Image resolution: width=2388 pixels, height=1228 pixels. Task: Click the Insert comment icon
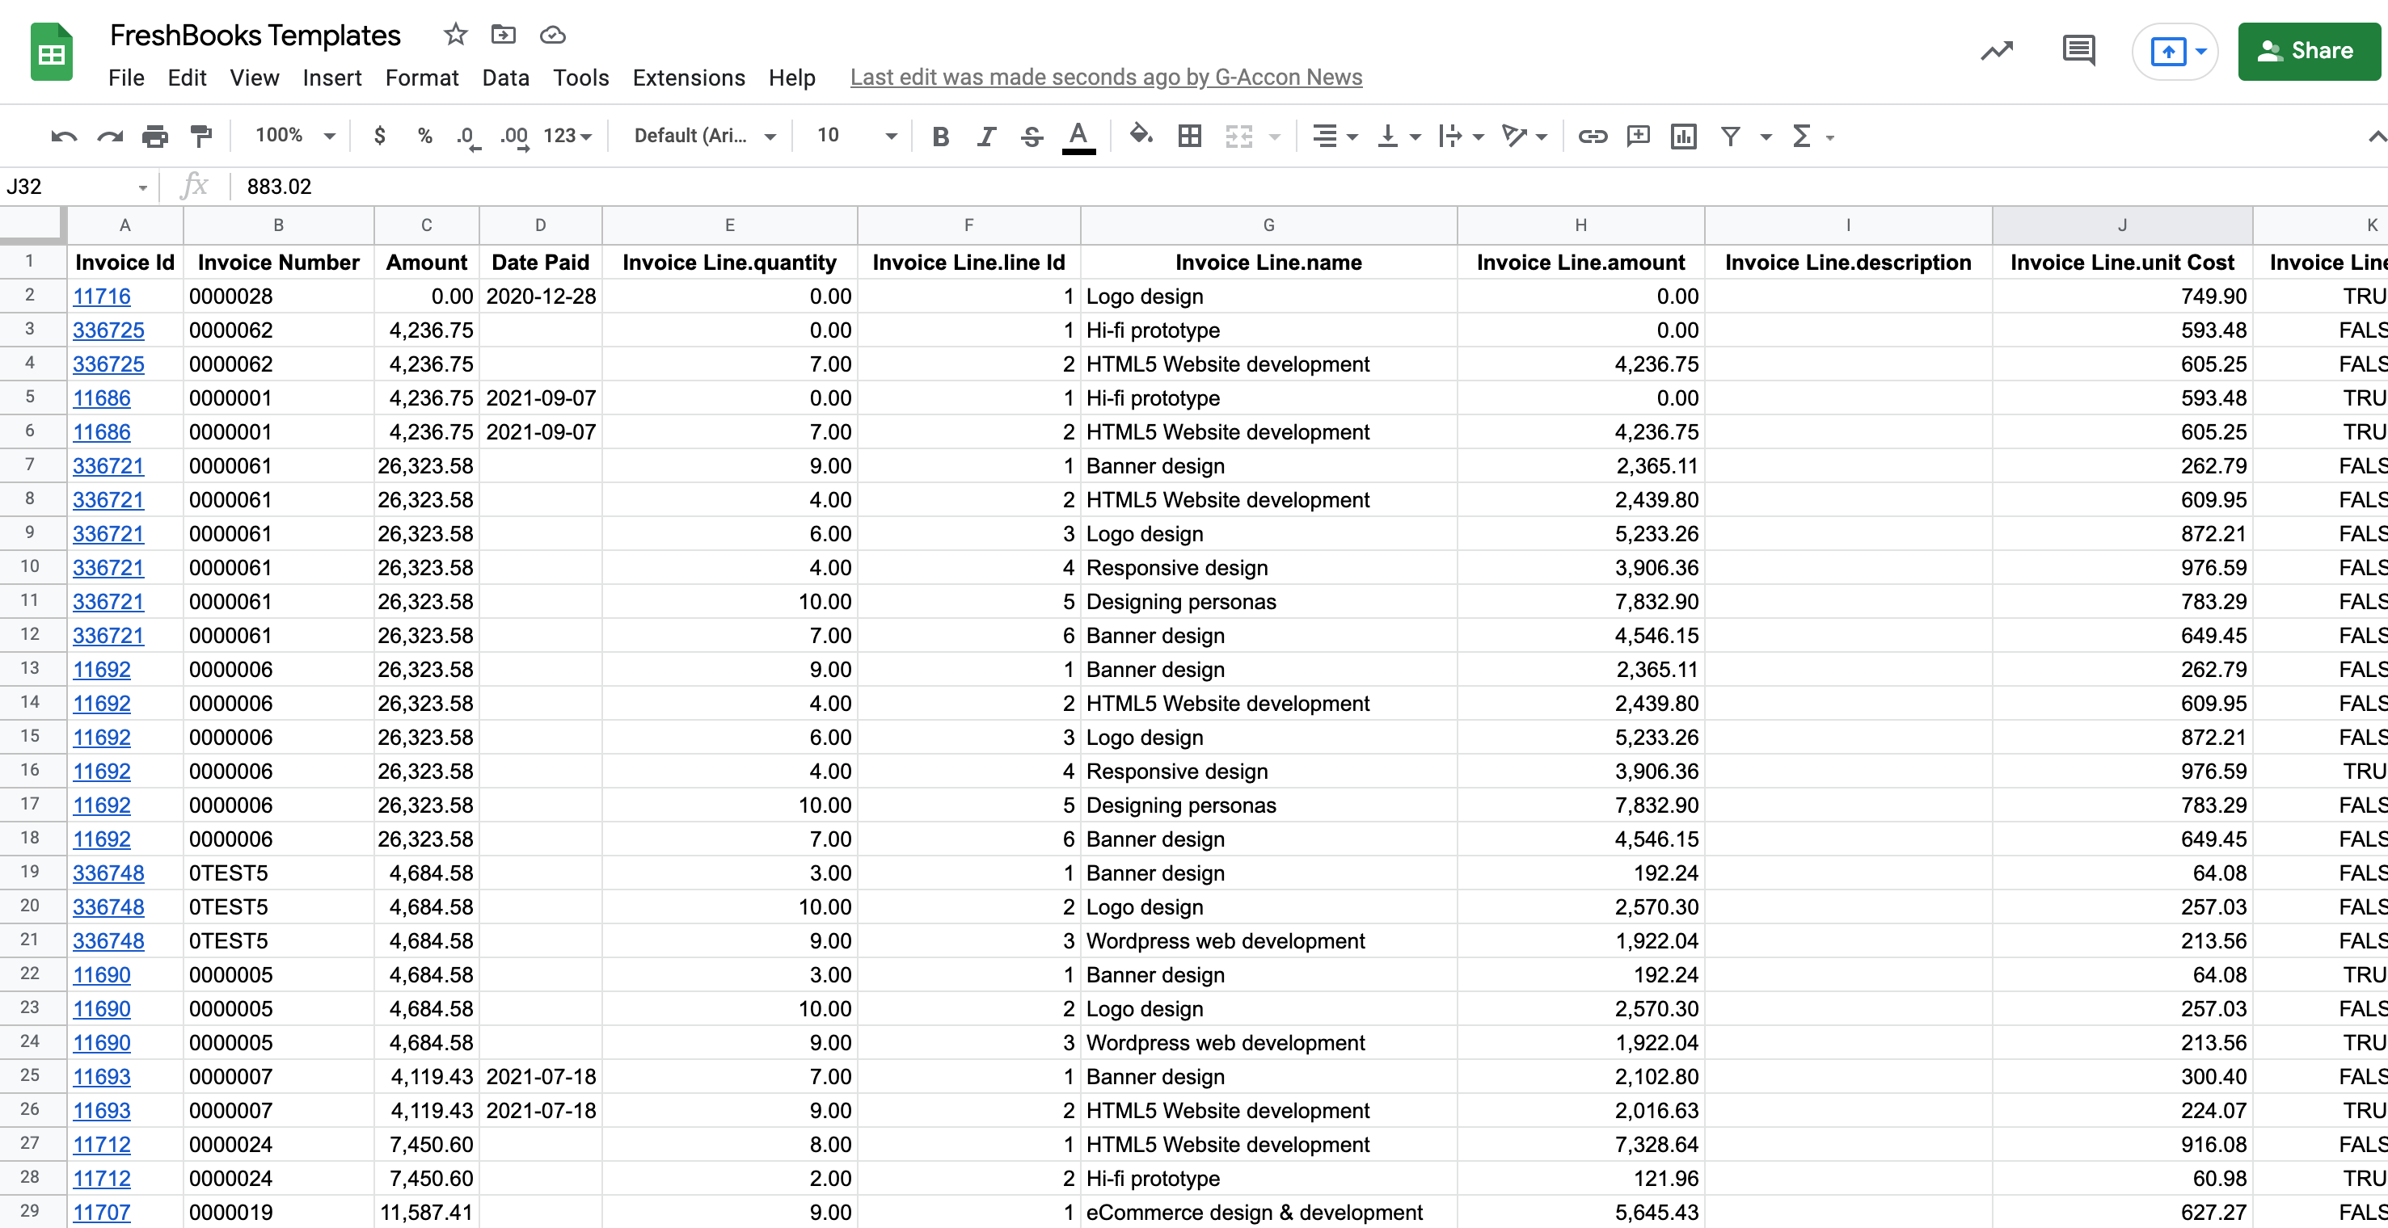point(1638,137)
